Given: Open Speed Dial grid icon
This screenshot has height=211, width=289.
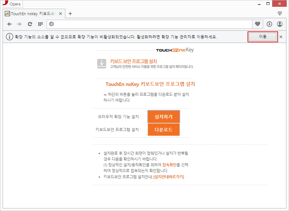Looking at the screenshot, I should 40,24.
